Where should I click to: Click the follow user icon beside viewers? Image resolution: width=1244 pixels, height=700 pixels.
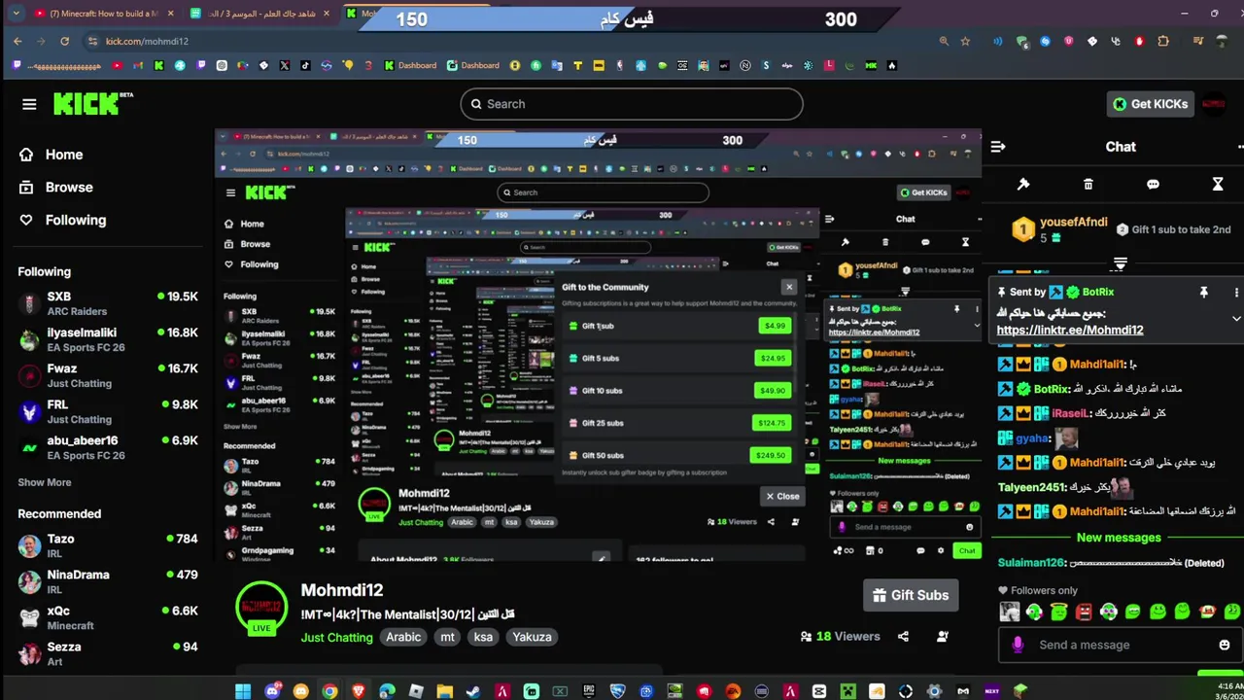(x=943, y=636)
